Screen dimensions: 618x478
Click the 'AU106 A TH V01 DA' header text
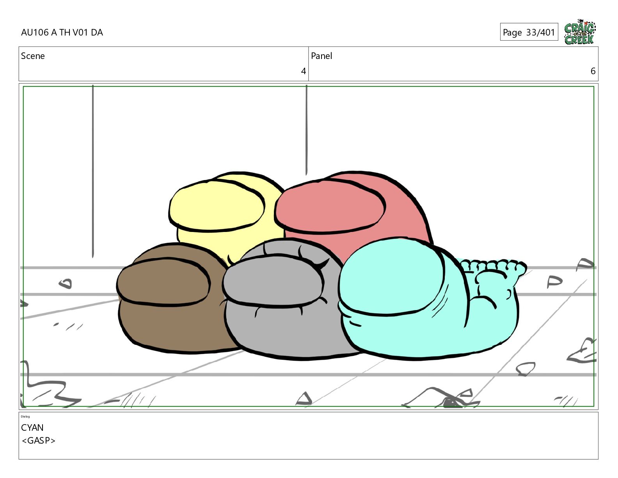pos(62,32)
